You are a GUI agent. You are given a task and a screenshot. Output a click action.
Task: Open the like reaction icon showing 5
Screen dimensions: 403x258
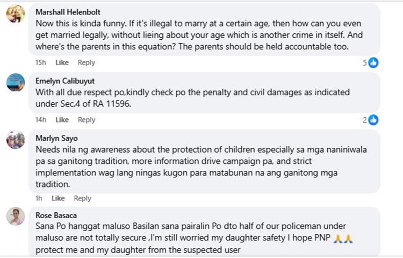coord(373,62)
